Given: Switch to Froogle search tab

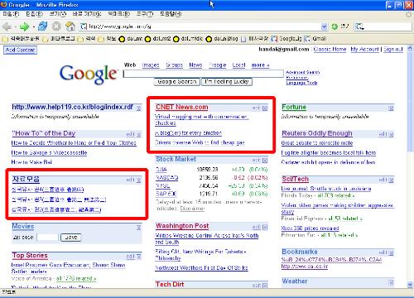Looking at the screenshot, I should coord(218,65).
